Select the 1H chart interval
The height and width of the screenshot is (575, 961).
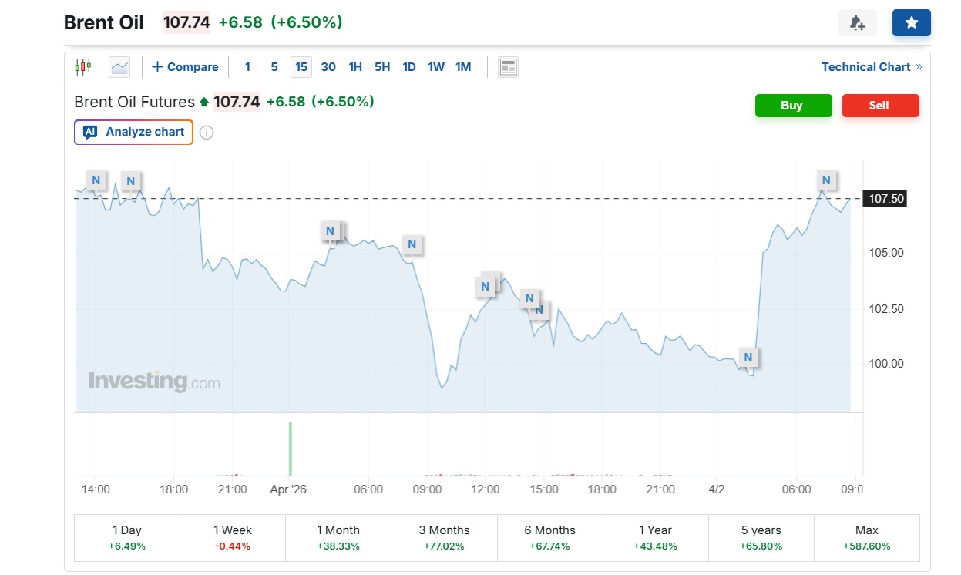(355, 67)
